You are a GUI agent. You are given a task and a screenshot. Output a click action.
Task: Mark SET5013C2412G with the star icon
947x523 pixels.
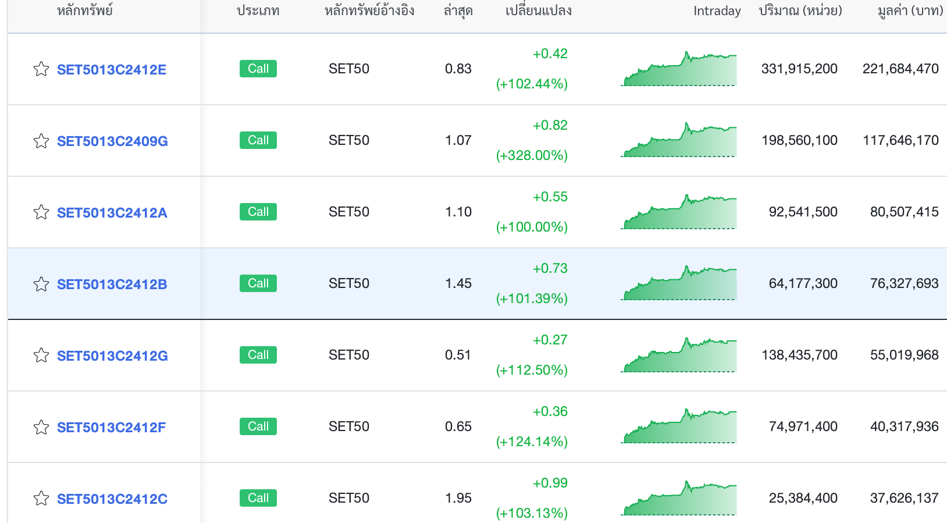point(41,355)
